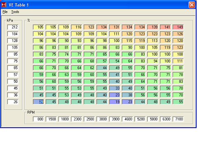The height and width of the screenshot is (163, 218).
Task: Select the 50 kPa bin field
Action: coord(13,81)
